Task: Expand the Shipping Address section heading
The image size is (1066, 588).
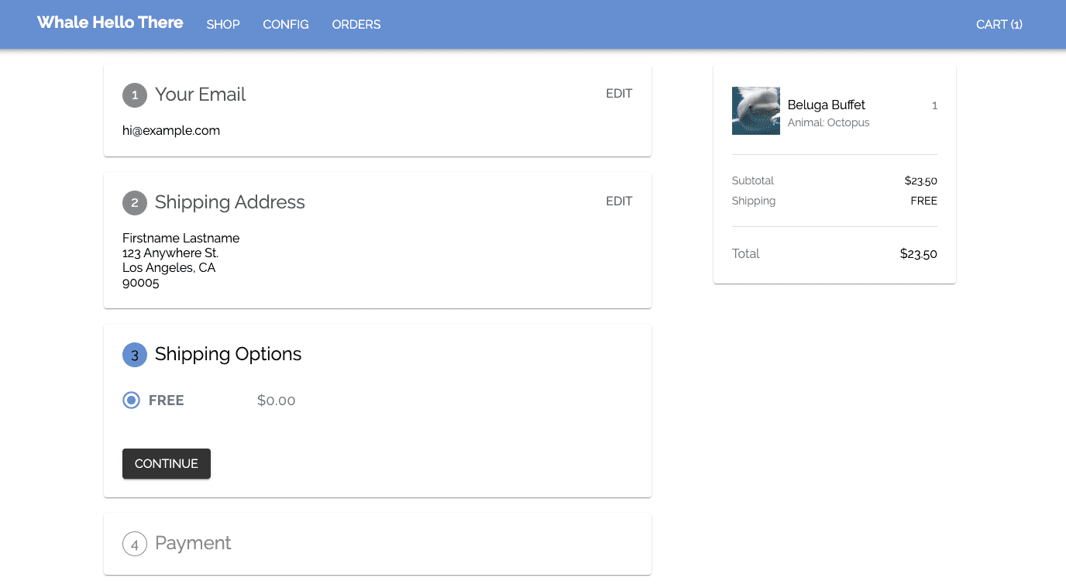Action: click(230, 202)
